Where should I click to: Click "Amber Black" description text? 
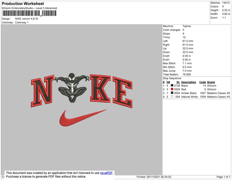point(189,93)
